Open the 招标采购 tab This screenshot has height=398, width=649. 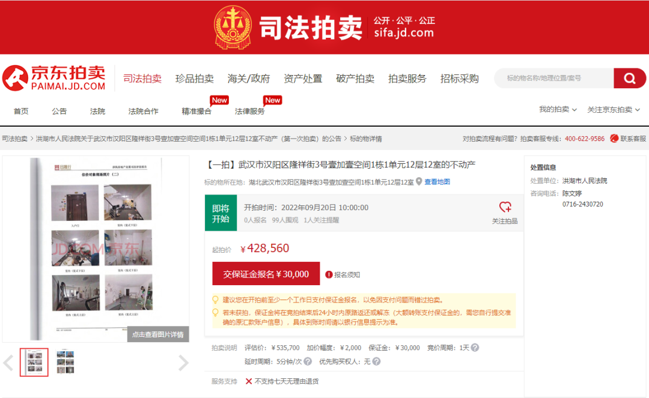click(x=460, y=79)
